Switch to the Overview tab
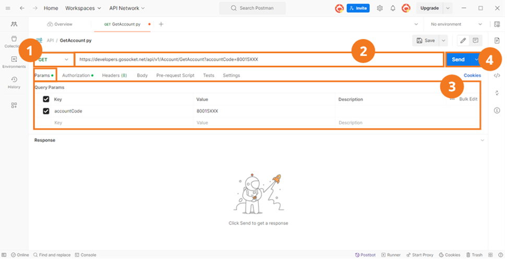Viewport: 507px width, 259px height. pyautogui.click(x=60, y=24)
